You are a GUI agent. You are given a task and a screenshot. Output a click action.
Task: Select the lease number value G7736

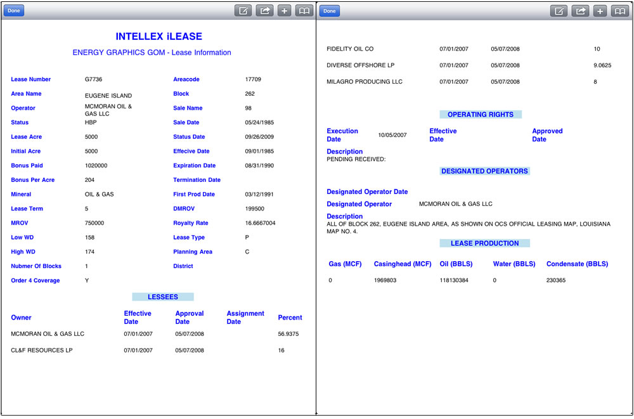coord(93,79)
